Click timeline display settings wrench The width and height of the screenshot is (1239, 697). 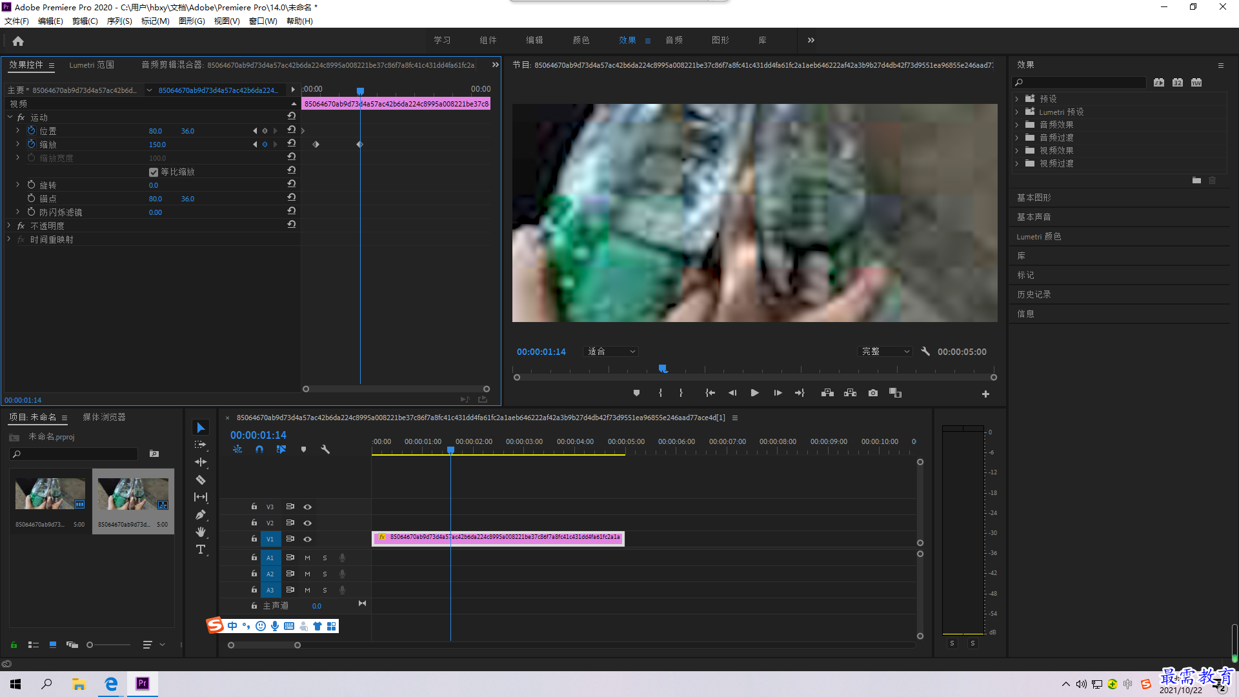pos(325,449)
